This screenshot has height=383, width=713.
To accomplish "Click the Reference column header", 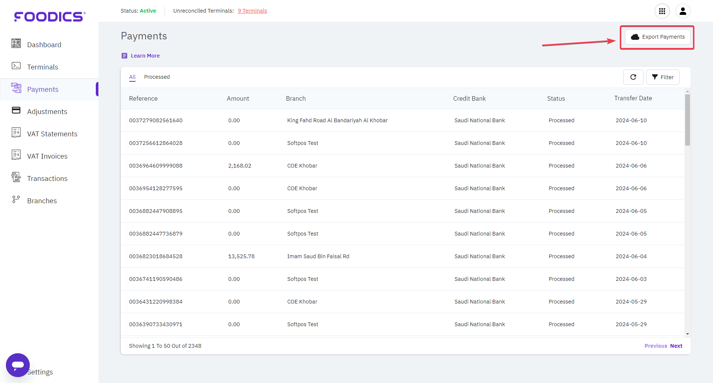I will point(143,98).
